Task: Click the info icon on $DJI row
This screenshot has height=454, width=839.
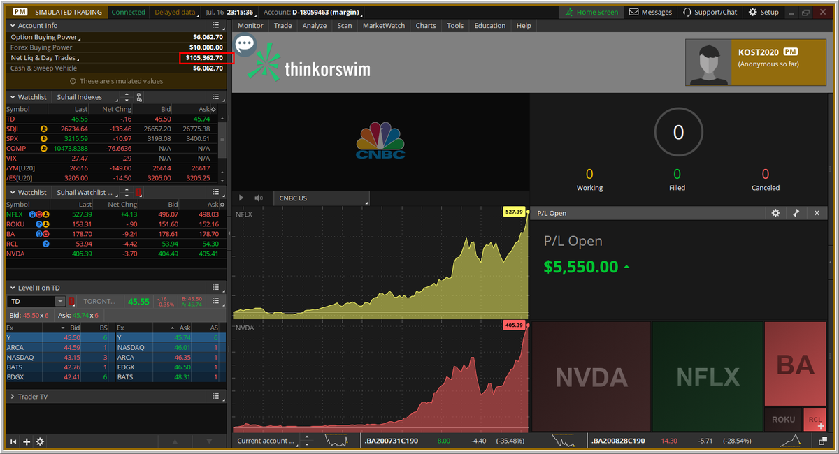Action: coord(43,129)
